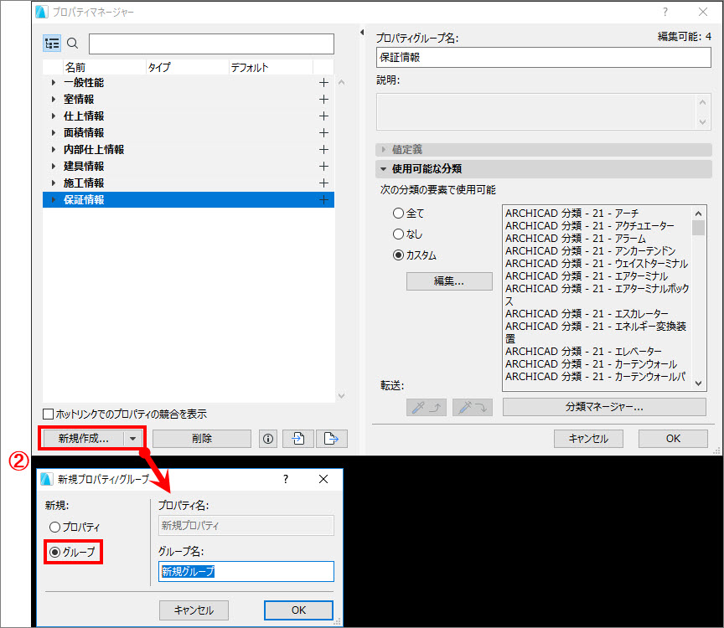Expand the 一般性能 group triangle

(54, 83)
